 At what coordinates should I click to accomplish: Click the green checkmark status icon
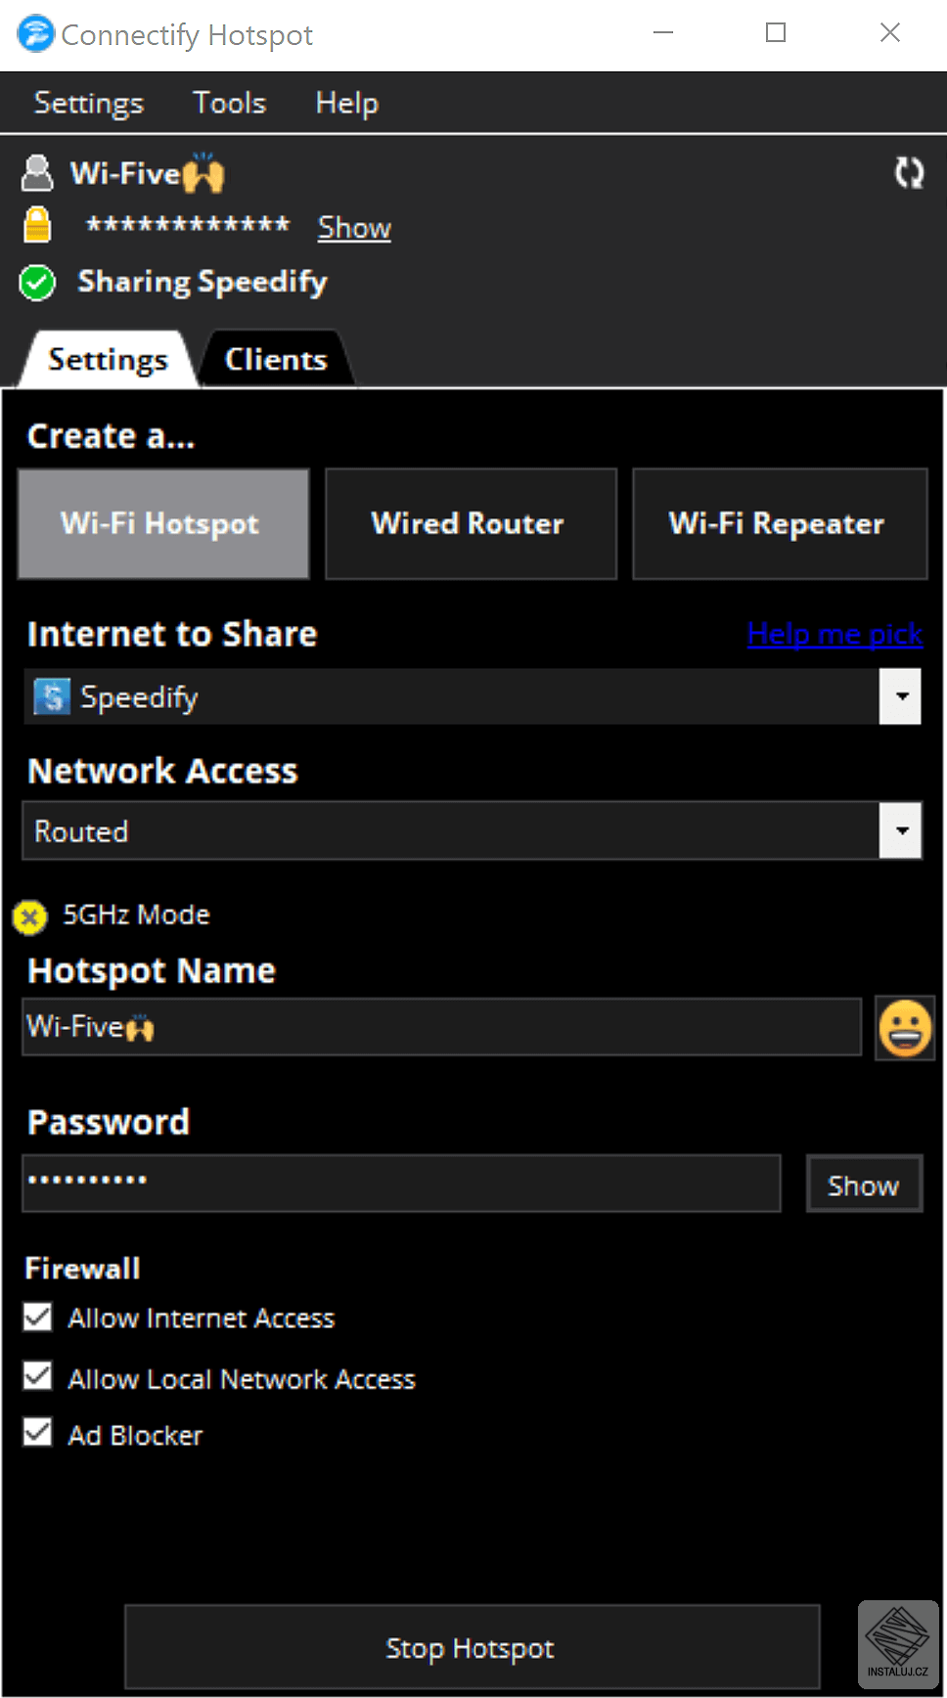pos(37,283)
